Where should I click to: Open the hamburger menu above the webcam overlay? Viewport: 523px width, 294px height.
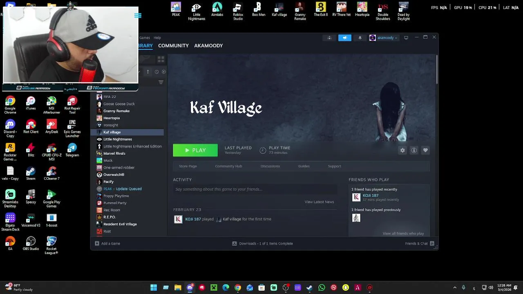[138, 16]
